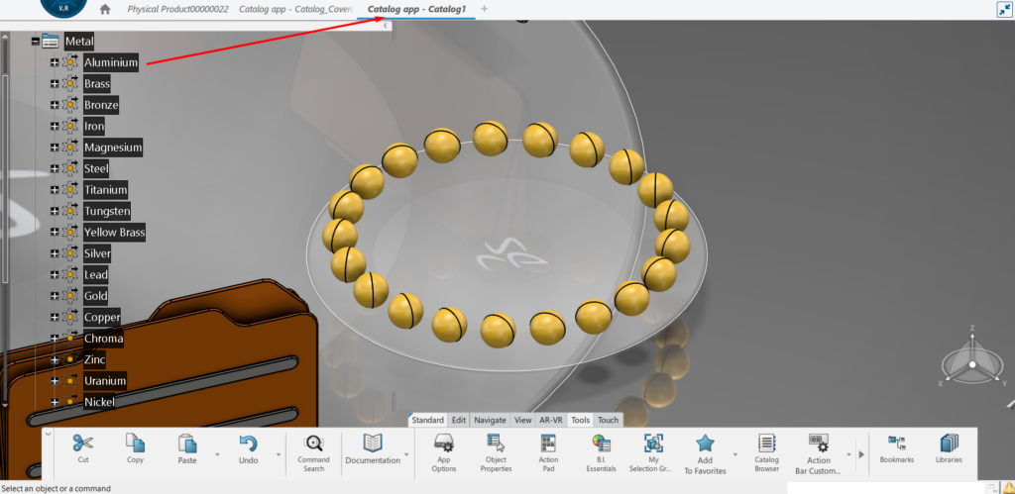Open the Paste dropdown arrow
This screenshot has width=1015, height=494.
[216, 455]
